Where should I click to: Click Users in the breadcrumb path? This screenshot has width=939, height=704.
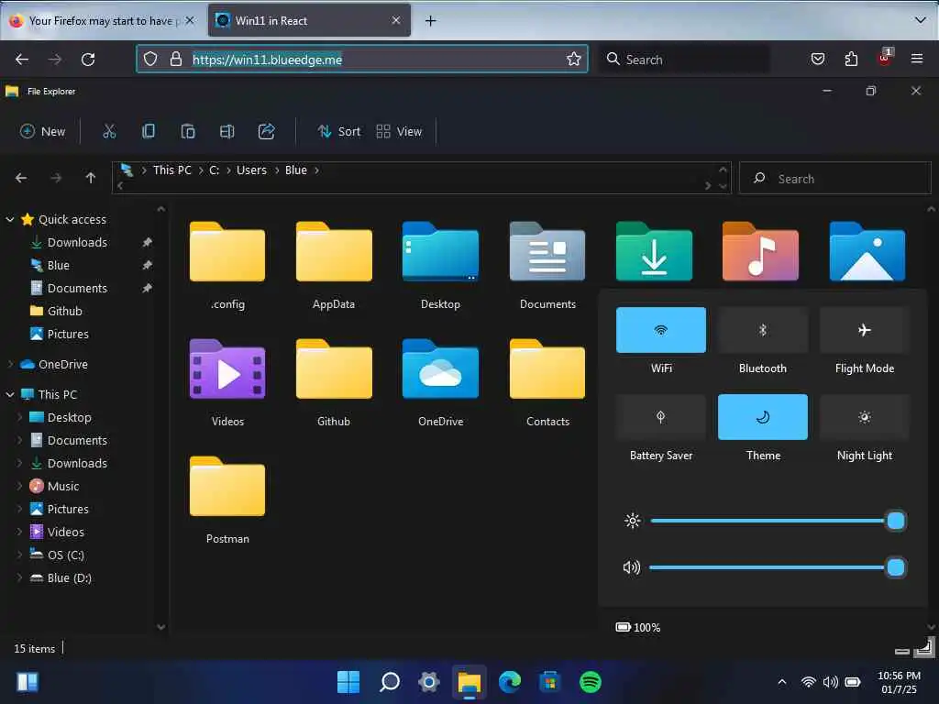(x=251, y=170)
